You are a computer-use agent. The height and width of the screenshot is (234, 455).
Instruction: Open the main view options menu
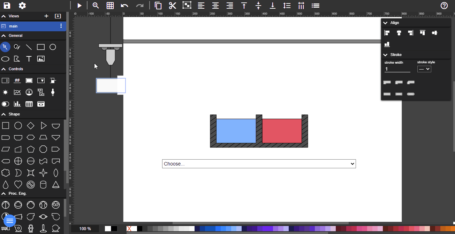(x=61, y=26)
